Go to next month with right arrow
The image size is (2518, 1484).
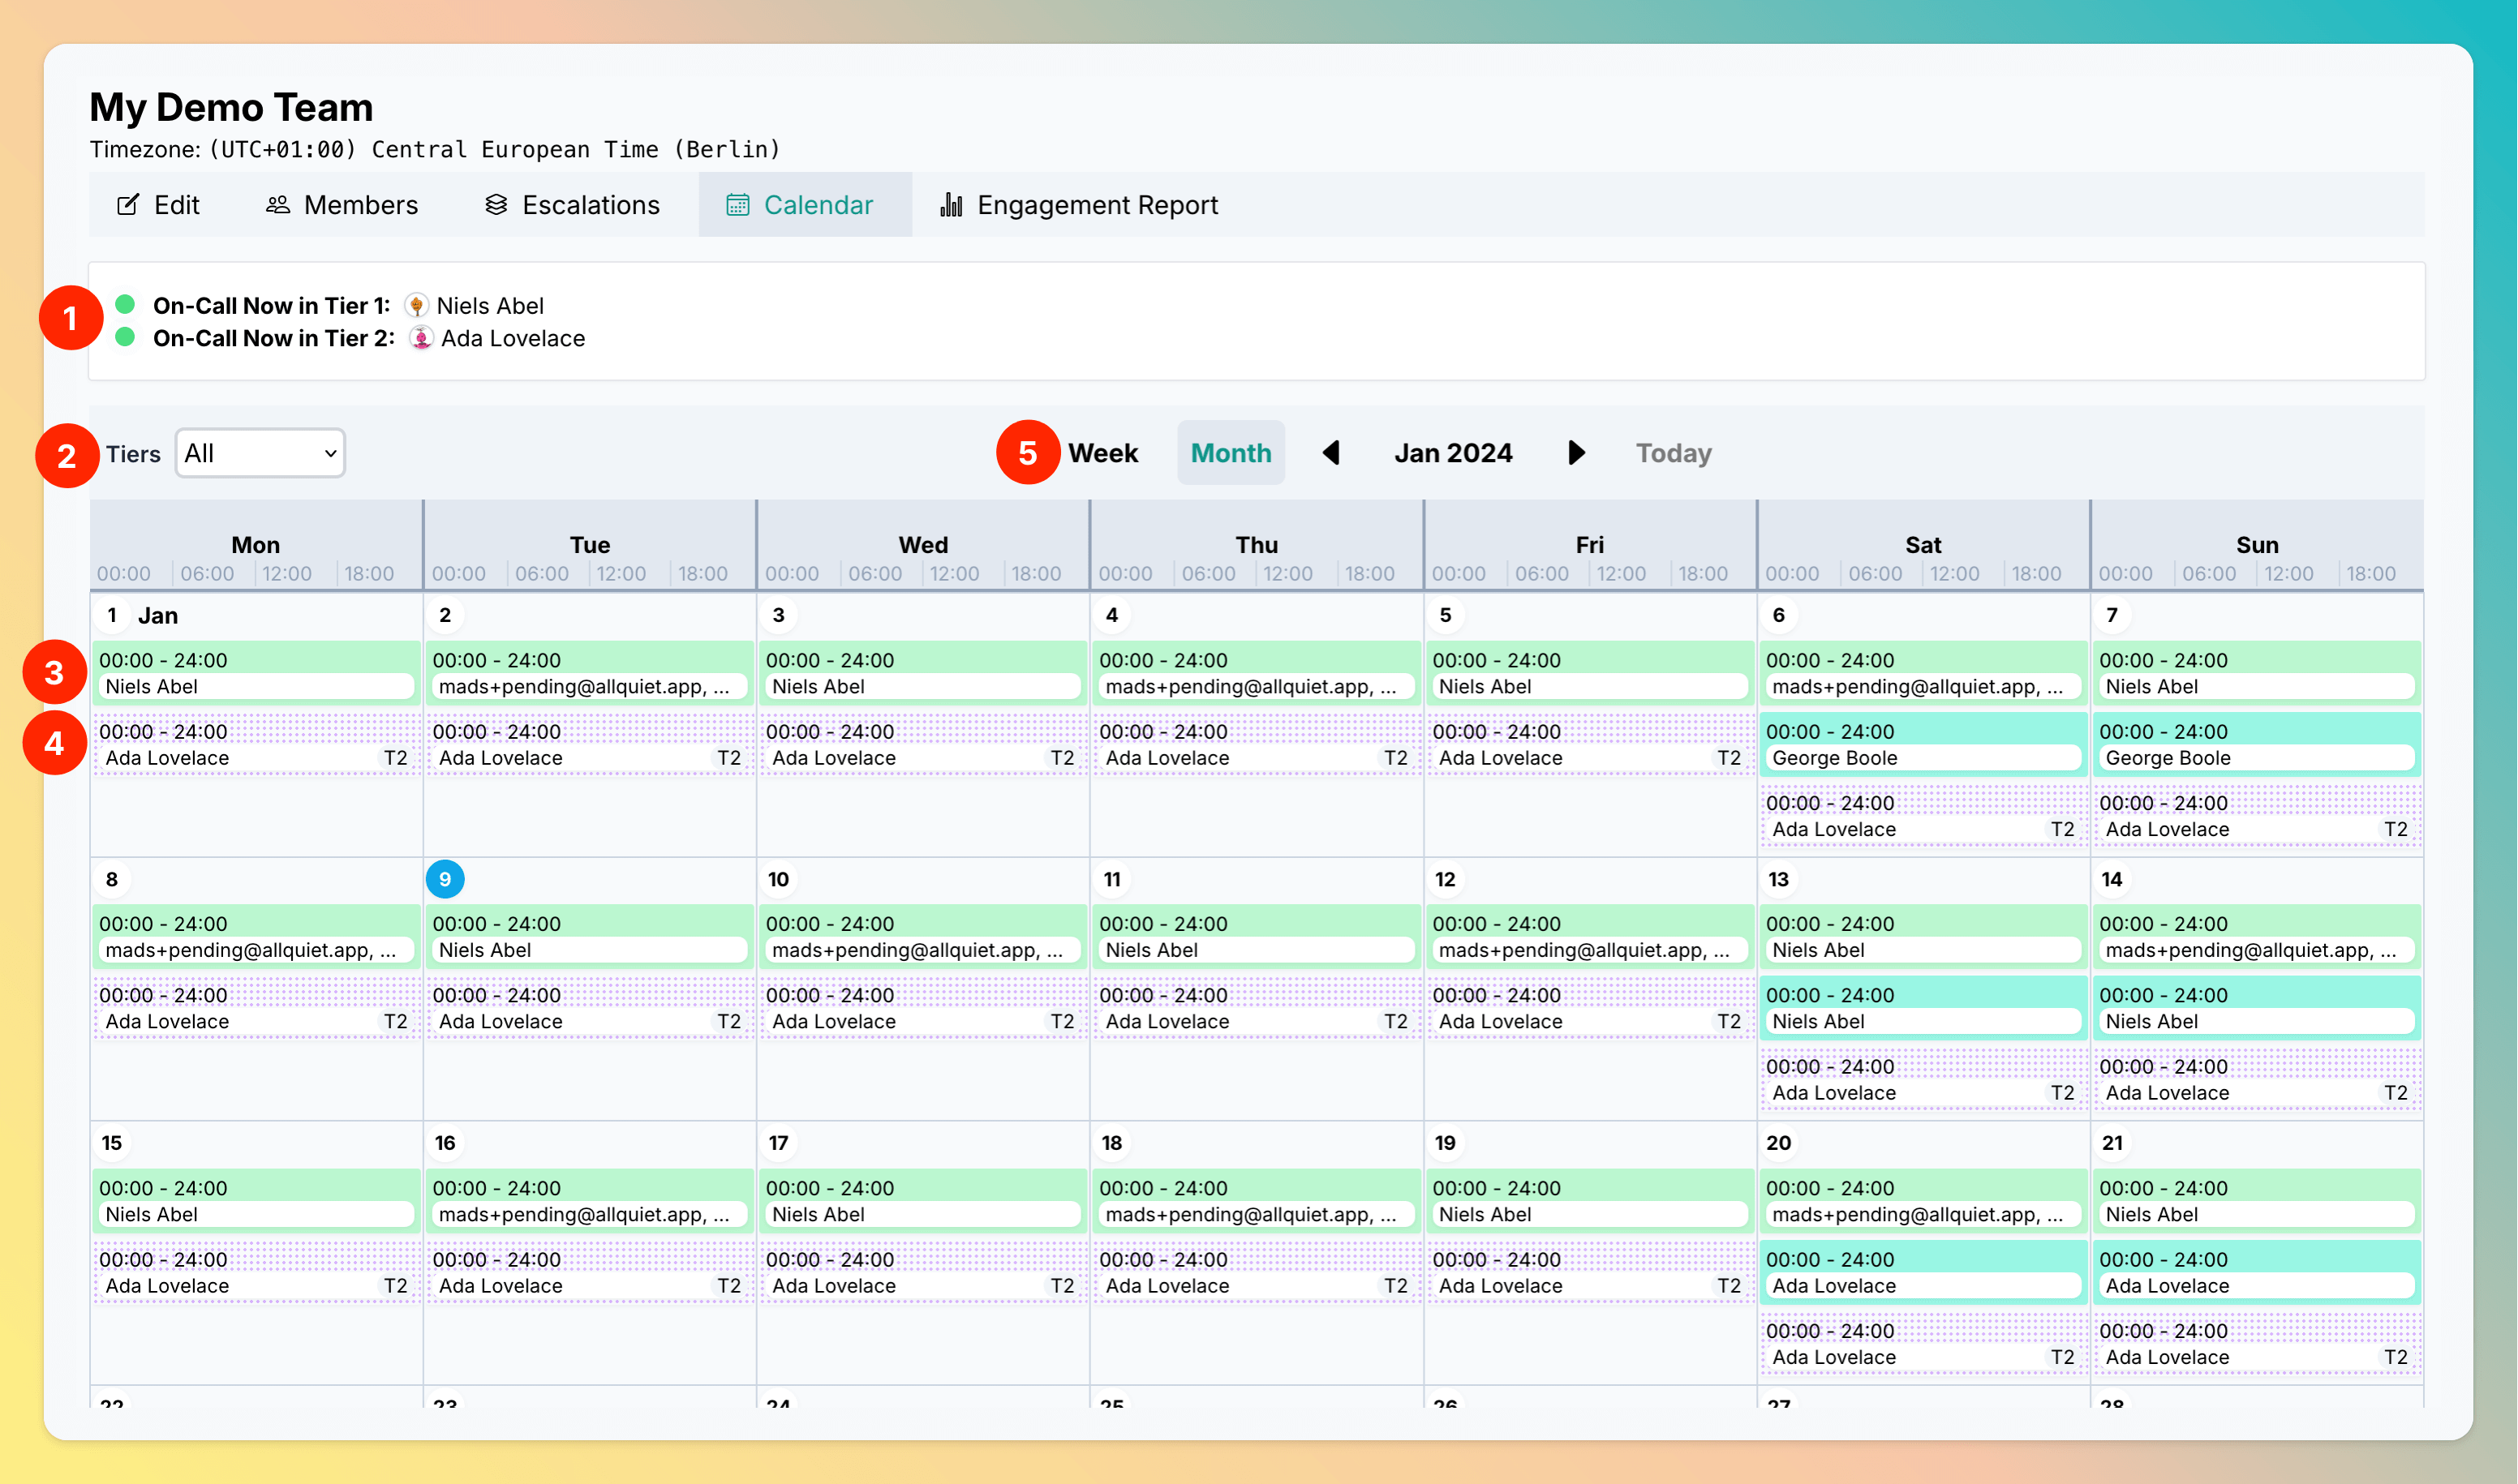coord(1577,453)
